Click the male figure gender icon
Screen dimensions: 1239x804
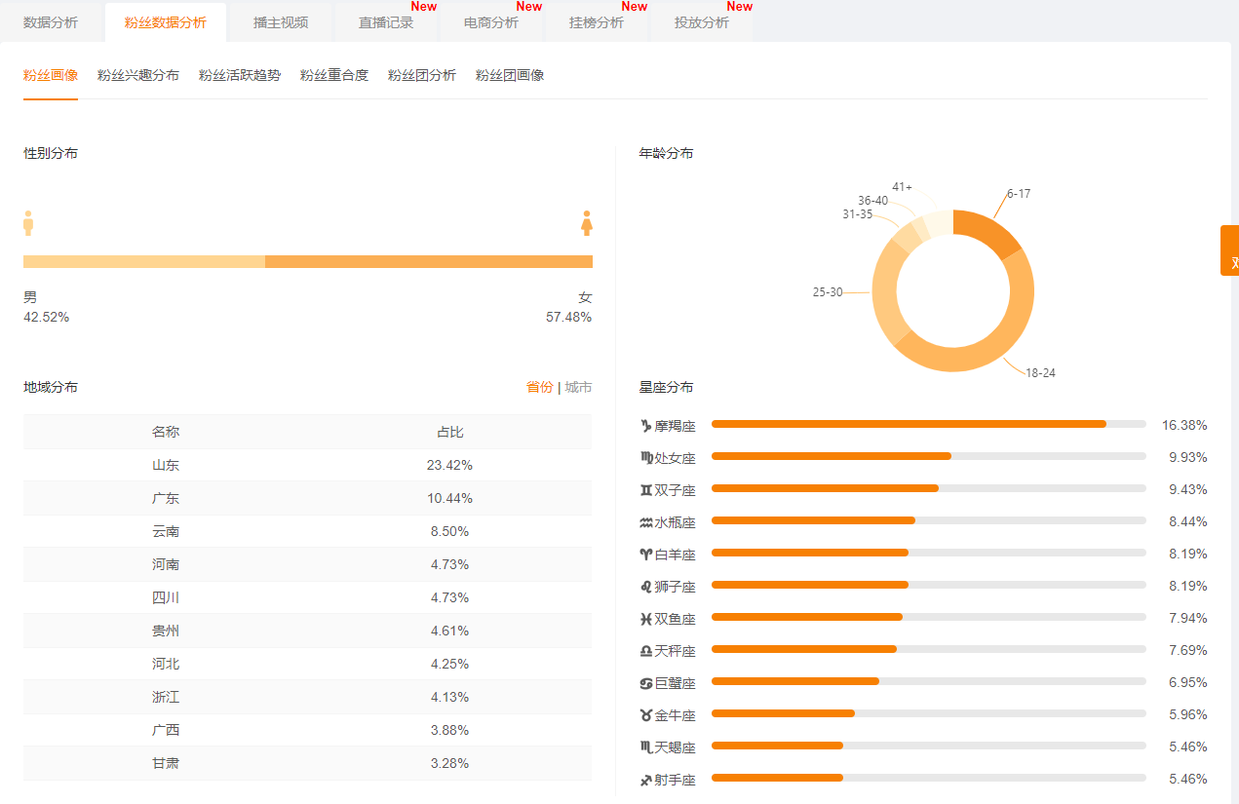28,223
